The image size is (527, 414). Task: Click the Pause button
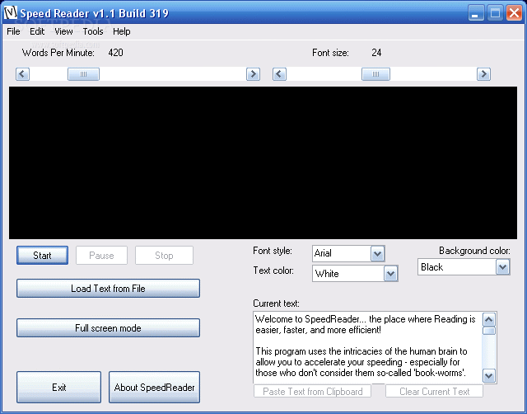[101, 256]
